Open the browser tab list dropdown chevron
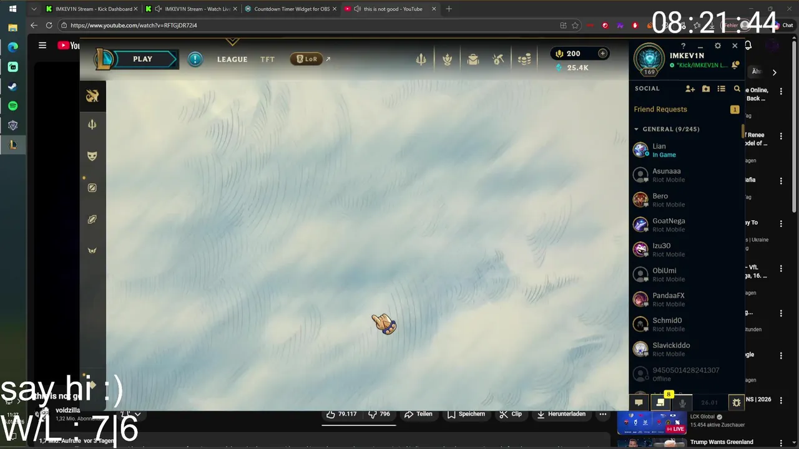799x449 pixels. [x=34, y=9]
